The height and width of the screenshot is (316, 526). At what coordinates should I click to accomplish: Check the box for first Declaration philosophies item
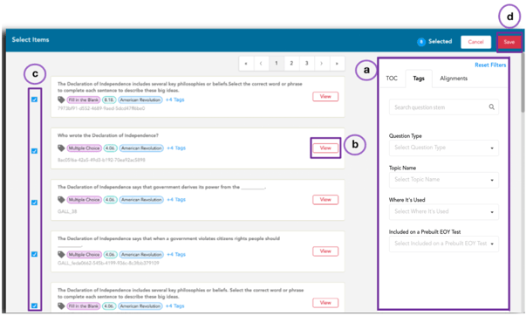click(x=34, y=100)
